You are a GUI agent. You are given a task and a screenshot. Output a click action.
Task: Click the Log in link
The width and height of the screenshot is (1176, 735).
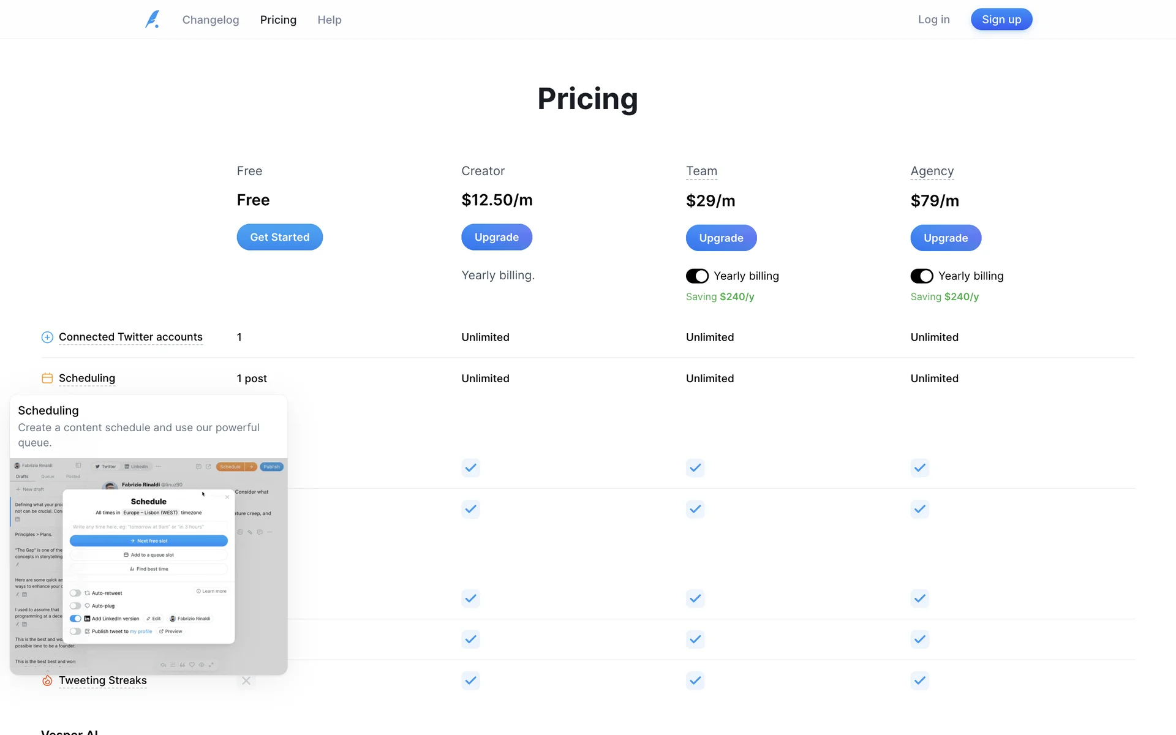[x=933, y=20]
